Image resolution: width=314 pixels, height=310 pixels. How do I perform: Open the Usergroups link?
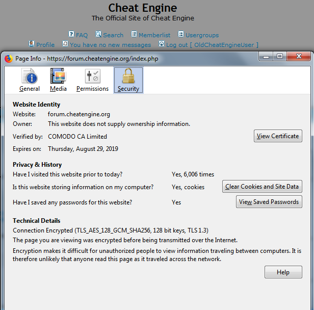[202, 35]
